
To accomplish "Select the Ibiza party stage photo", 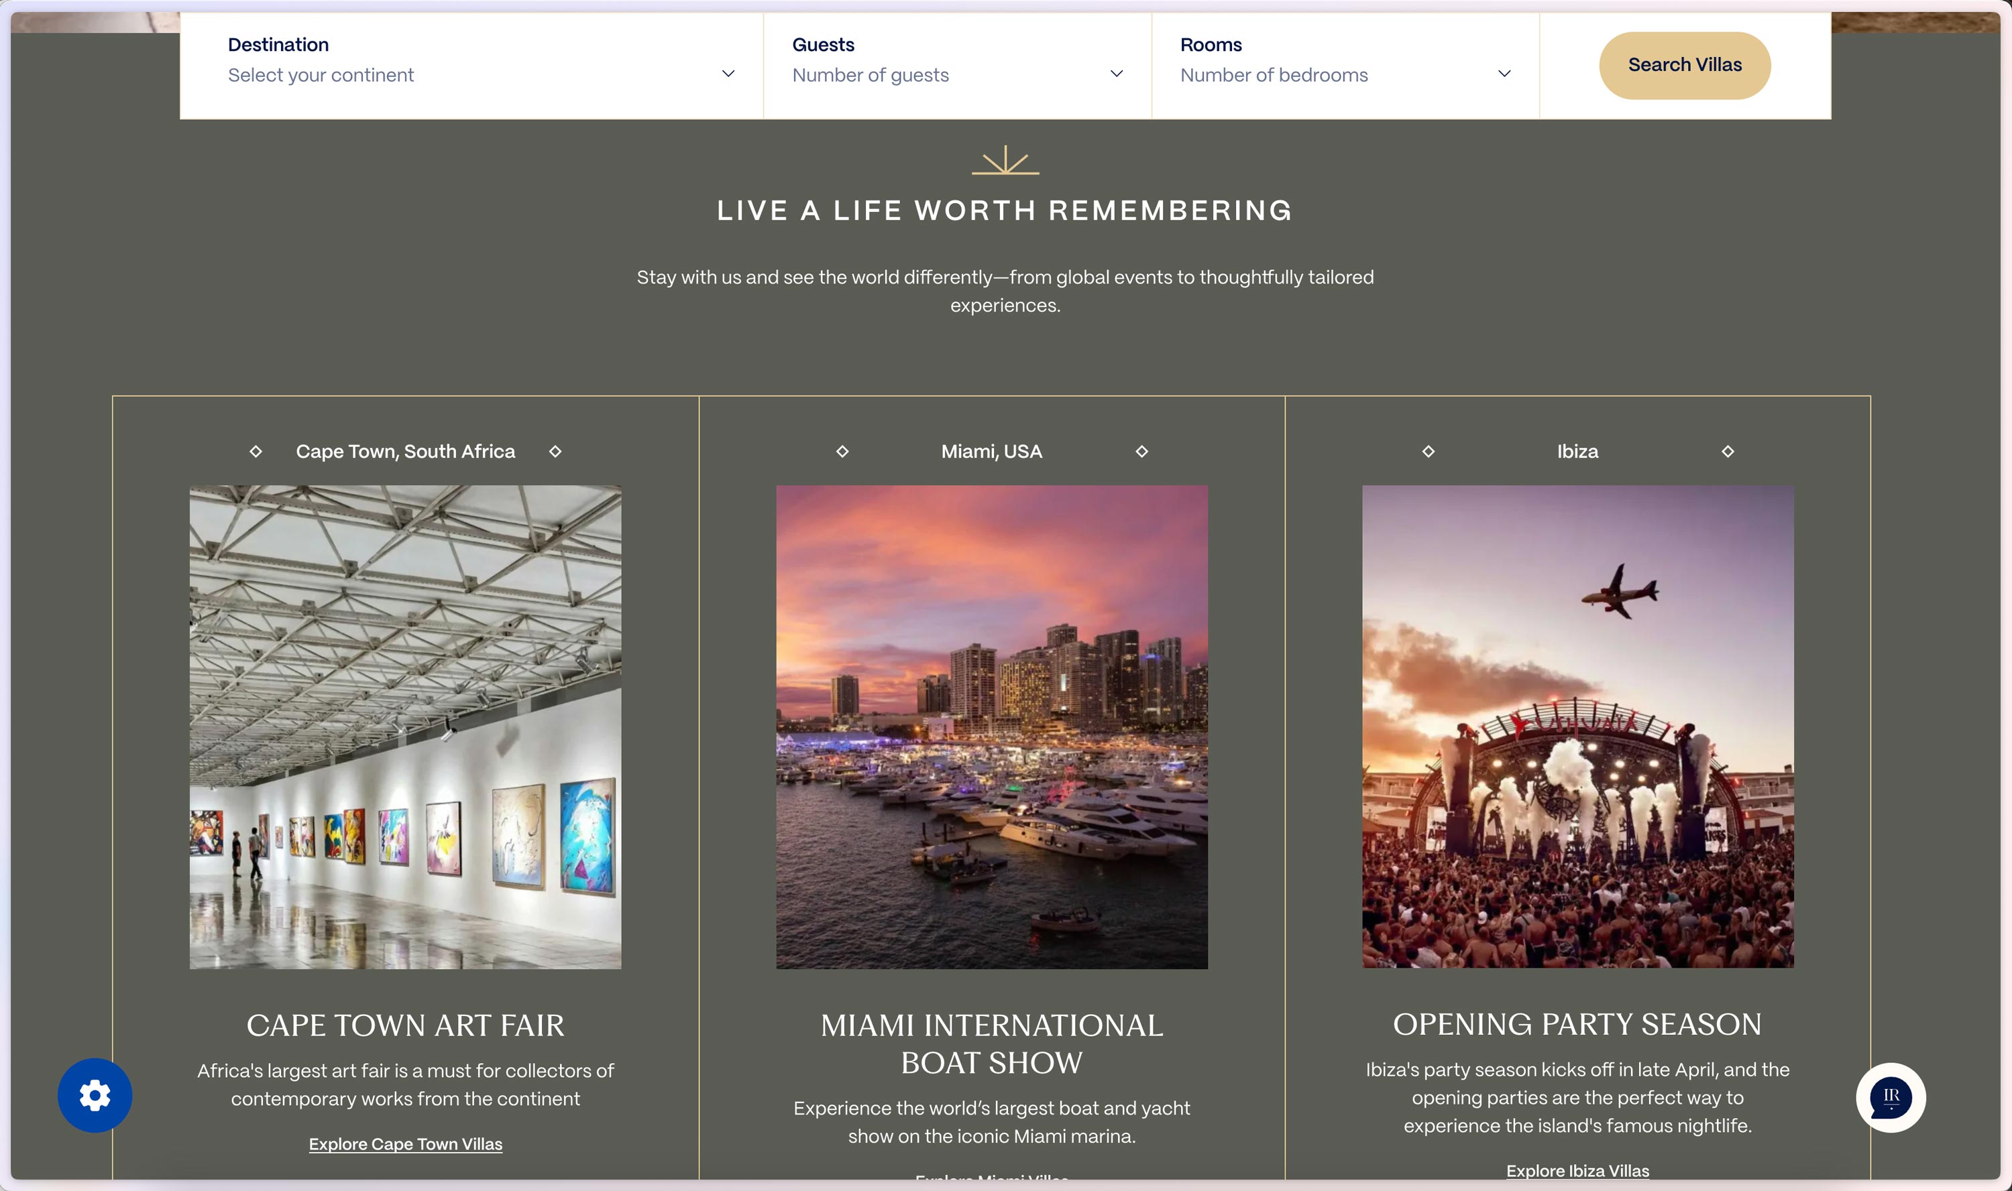I will click(1577, 727).
